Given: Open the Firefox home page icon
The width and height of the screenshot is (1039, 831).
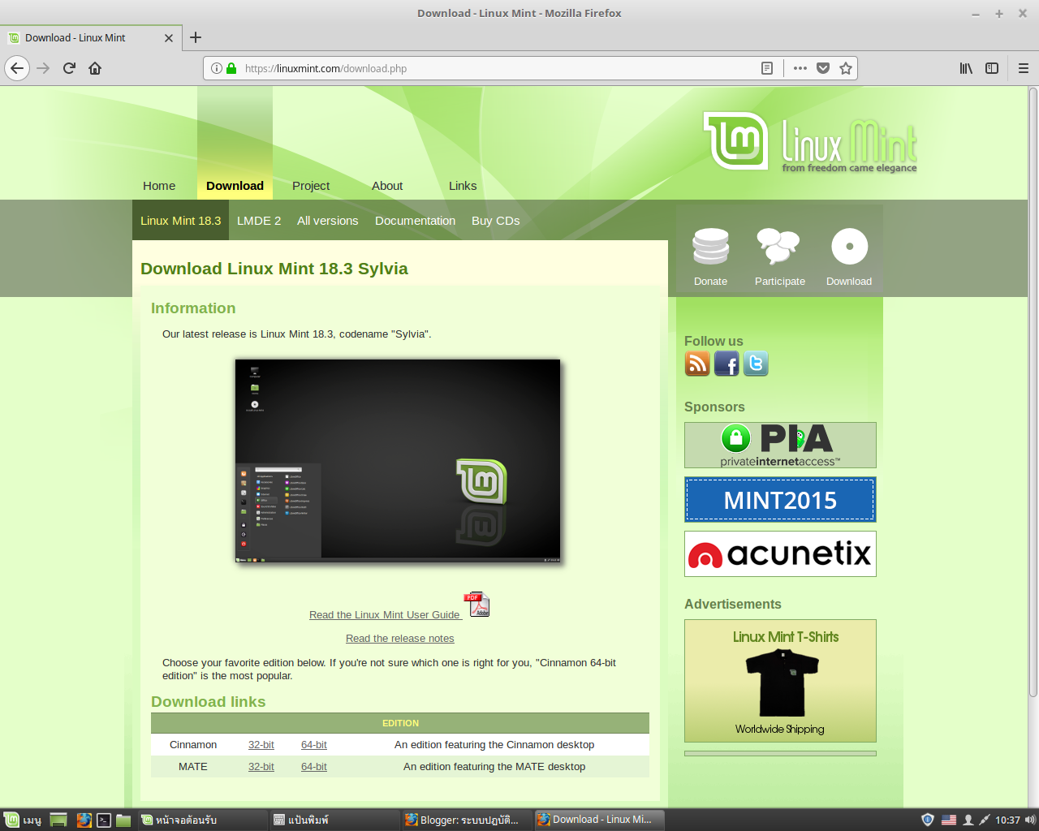Looking at the screenshot, I should [x=95, y=68].
